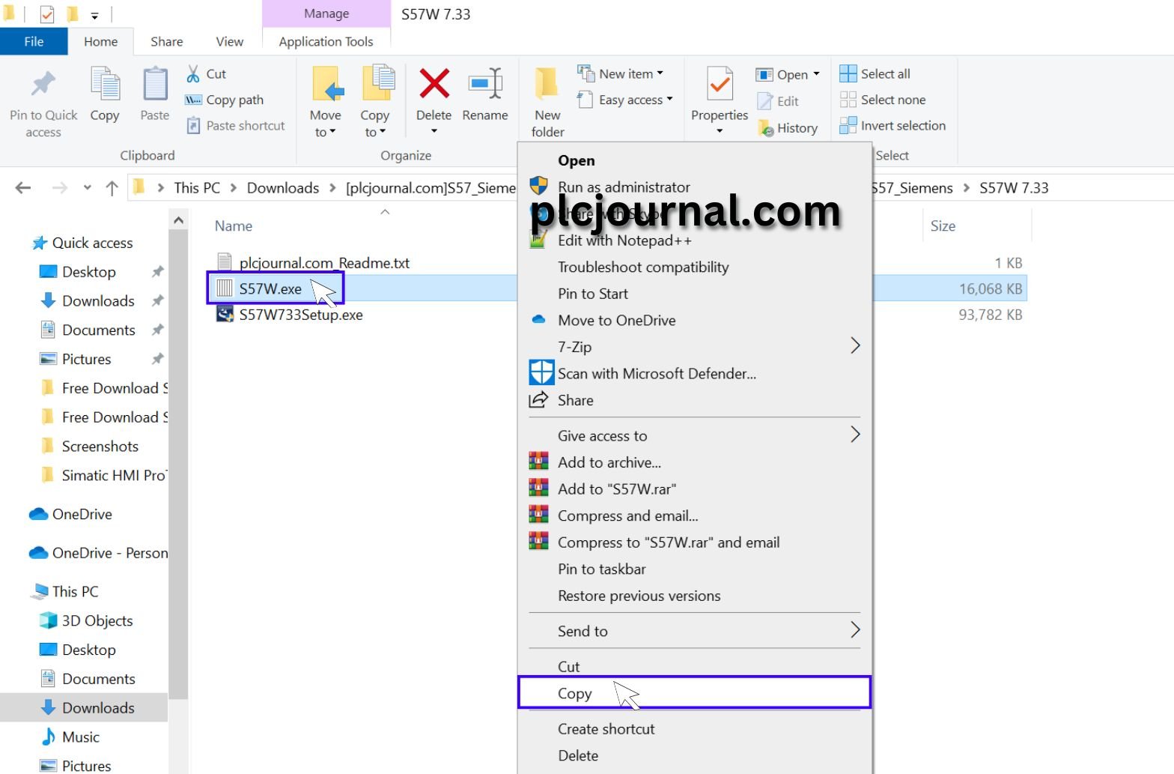
Task: Click Restore previous versions
Action: (694, 596)
